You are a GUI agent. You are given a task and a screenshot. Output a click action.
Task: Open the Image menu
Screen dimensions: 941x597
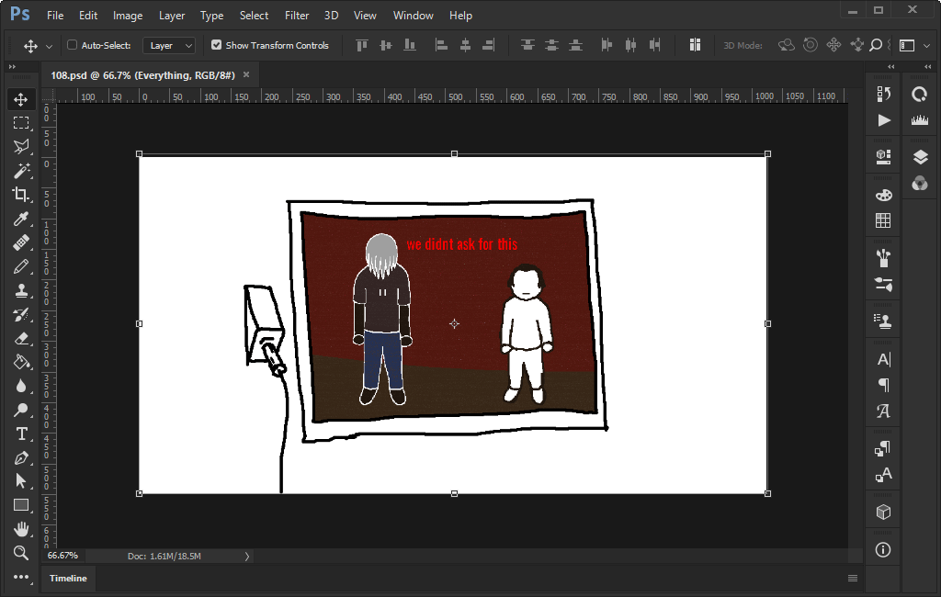tap(128, 16)
